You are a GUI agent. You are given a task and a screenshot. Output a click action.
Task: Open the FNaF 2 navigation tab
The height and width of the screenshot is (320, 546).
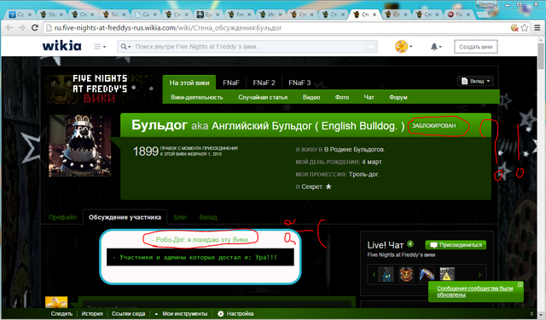264,83
